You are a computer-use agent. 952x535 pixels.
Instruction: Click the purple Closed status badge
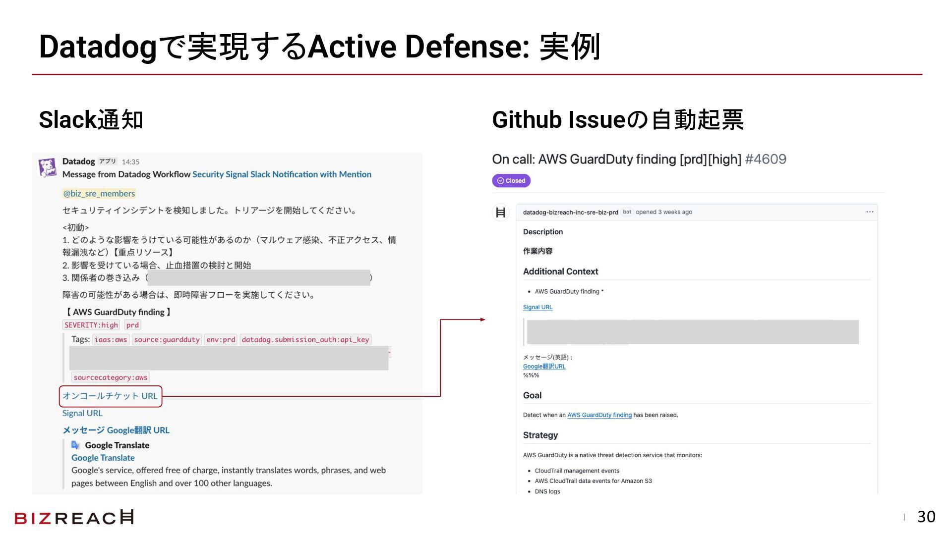pos(511,181)
